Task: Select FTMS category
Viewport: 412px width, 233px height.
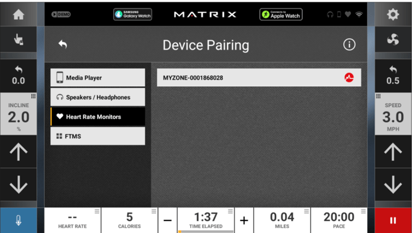Action: tap(98, 136)
